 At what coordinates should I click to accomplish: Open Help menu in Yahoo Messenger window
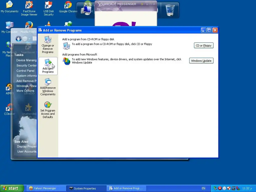click(116, 9)
